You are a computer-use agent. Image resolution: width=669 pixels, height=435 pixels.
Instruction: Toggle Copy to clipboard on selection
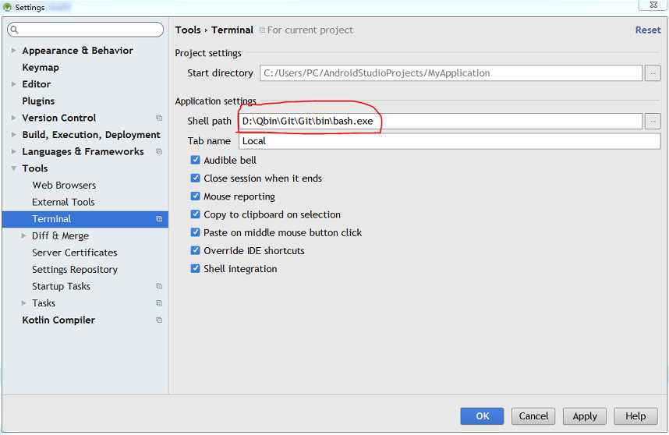tap(195, 214)
